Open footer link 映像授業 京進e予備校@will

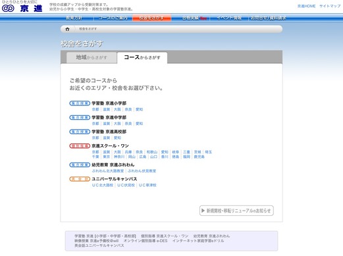coord(97,241)
